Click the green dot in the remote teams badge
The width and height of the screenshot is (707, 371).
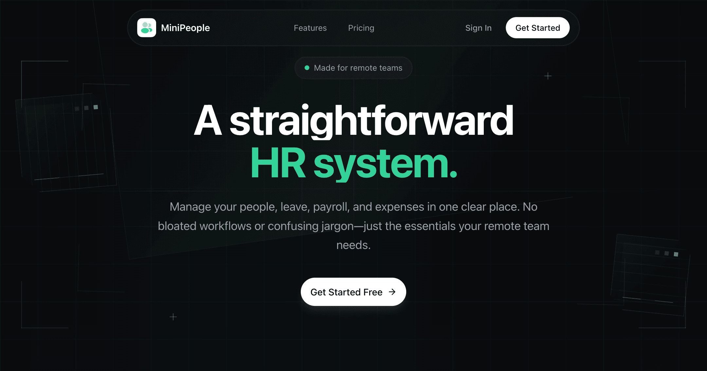point(307,68)
